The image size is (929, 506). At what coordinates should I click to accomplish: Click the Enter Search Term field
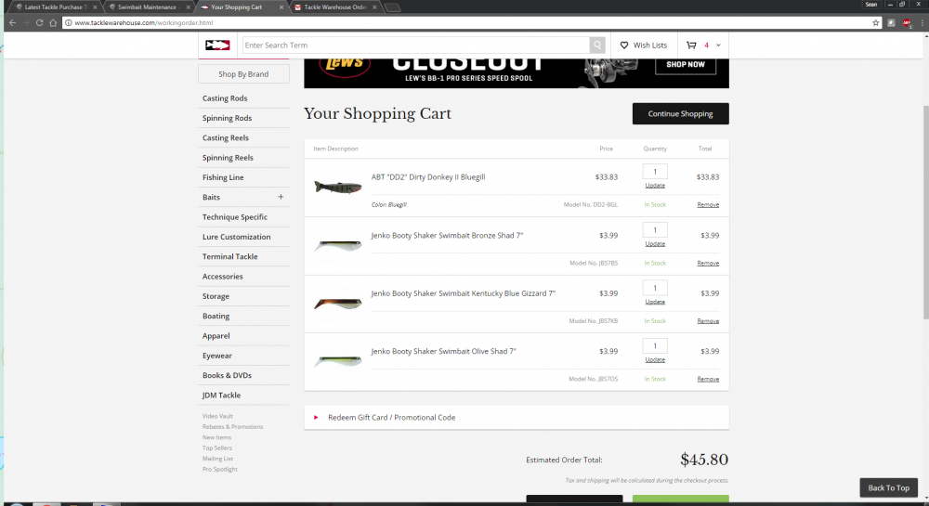pyautogui.click(x=415, y=45)
